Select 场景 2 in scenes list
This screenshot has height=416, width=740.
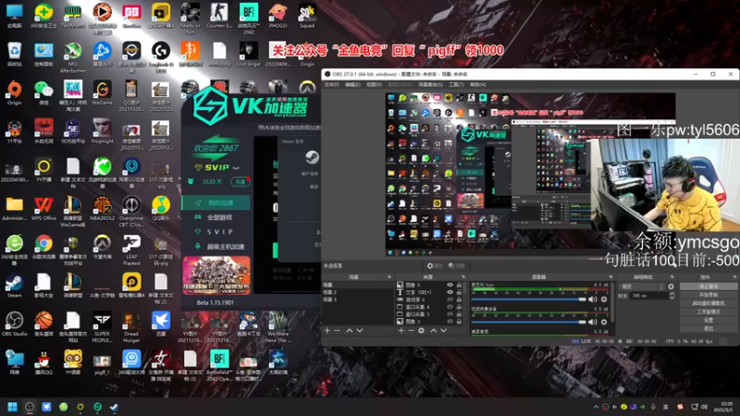tap(358, 292)
